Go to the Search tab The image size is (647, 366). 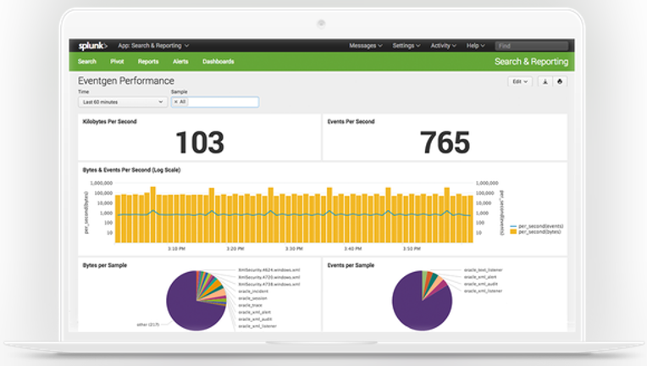[x=87, y=62]
